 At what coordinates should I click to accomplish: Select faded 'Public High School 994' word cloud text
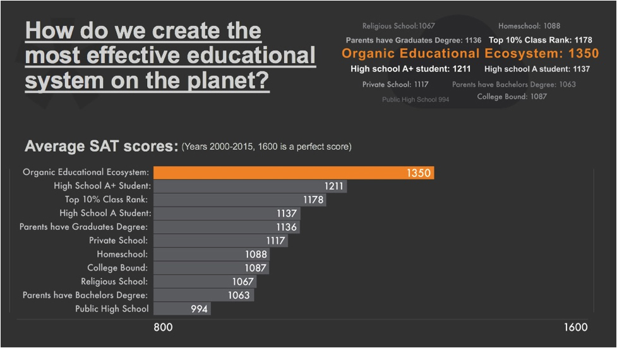pos(416,100)
